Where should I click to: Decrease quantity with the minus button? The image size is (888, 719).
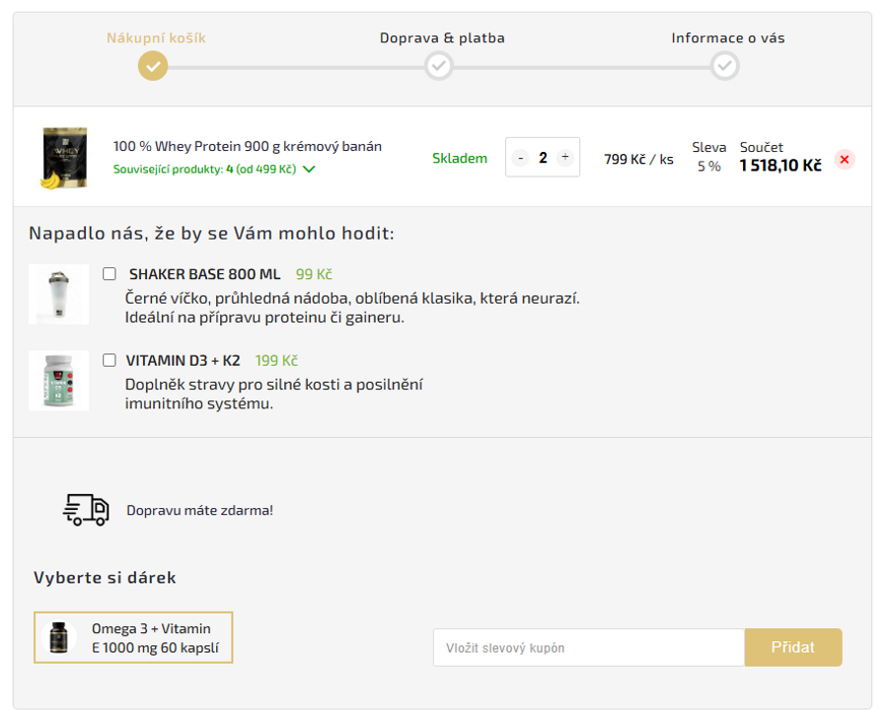tap(520, 158)
